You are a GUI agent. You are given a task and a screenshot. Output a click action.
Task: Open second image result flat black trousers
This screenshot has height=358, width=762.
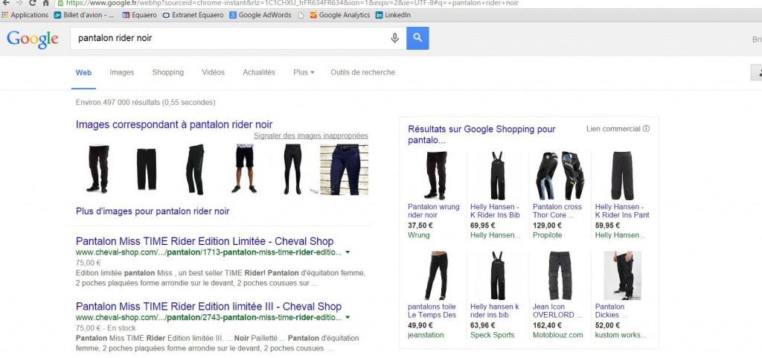click(x=147, y=169)
